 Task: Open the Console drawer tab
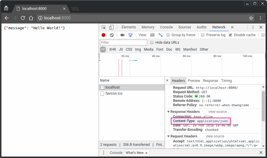coord(116,153)
